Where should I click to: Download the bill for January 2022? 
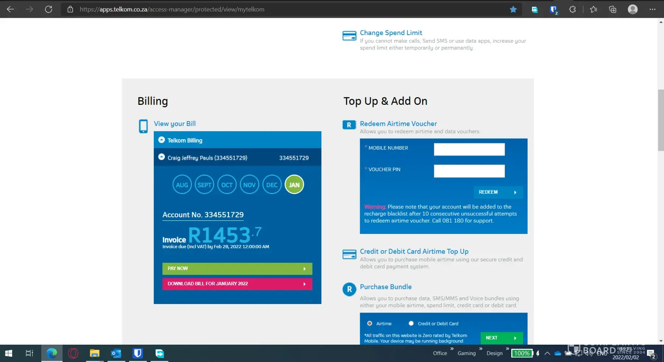(x=237, y=284)
